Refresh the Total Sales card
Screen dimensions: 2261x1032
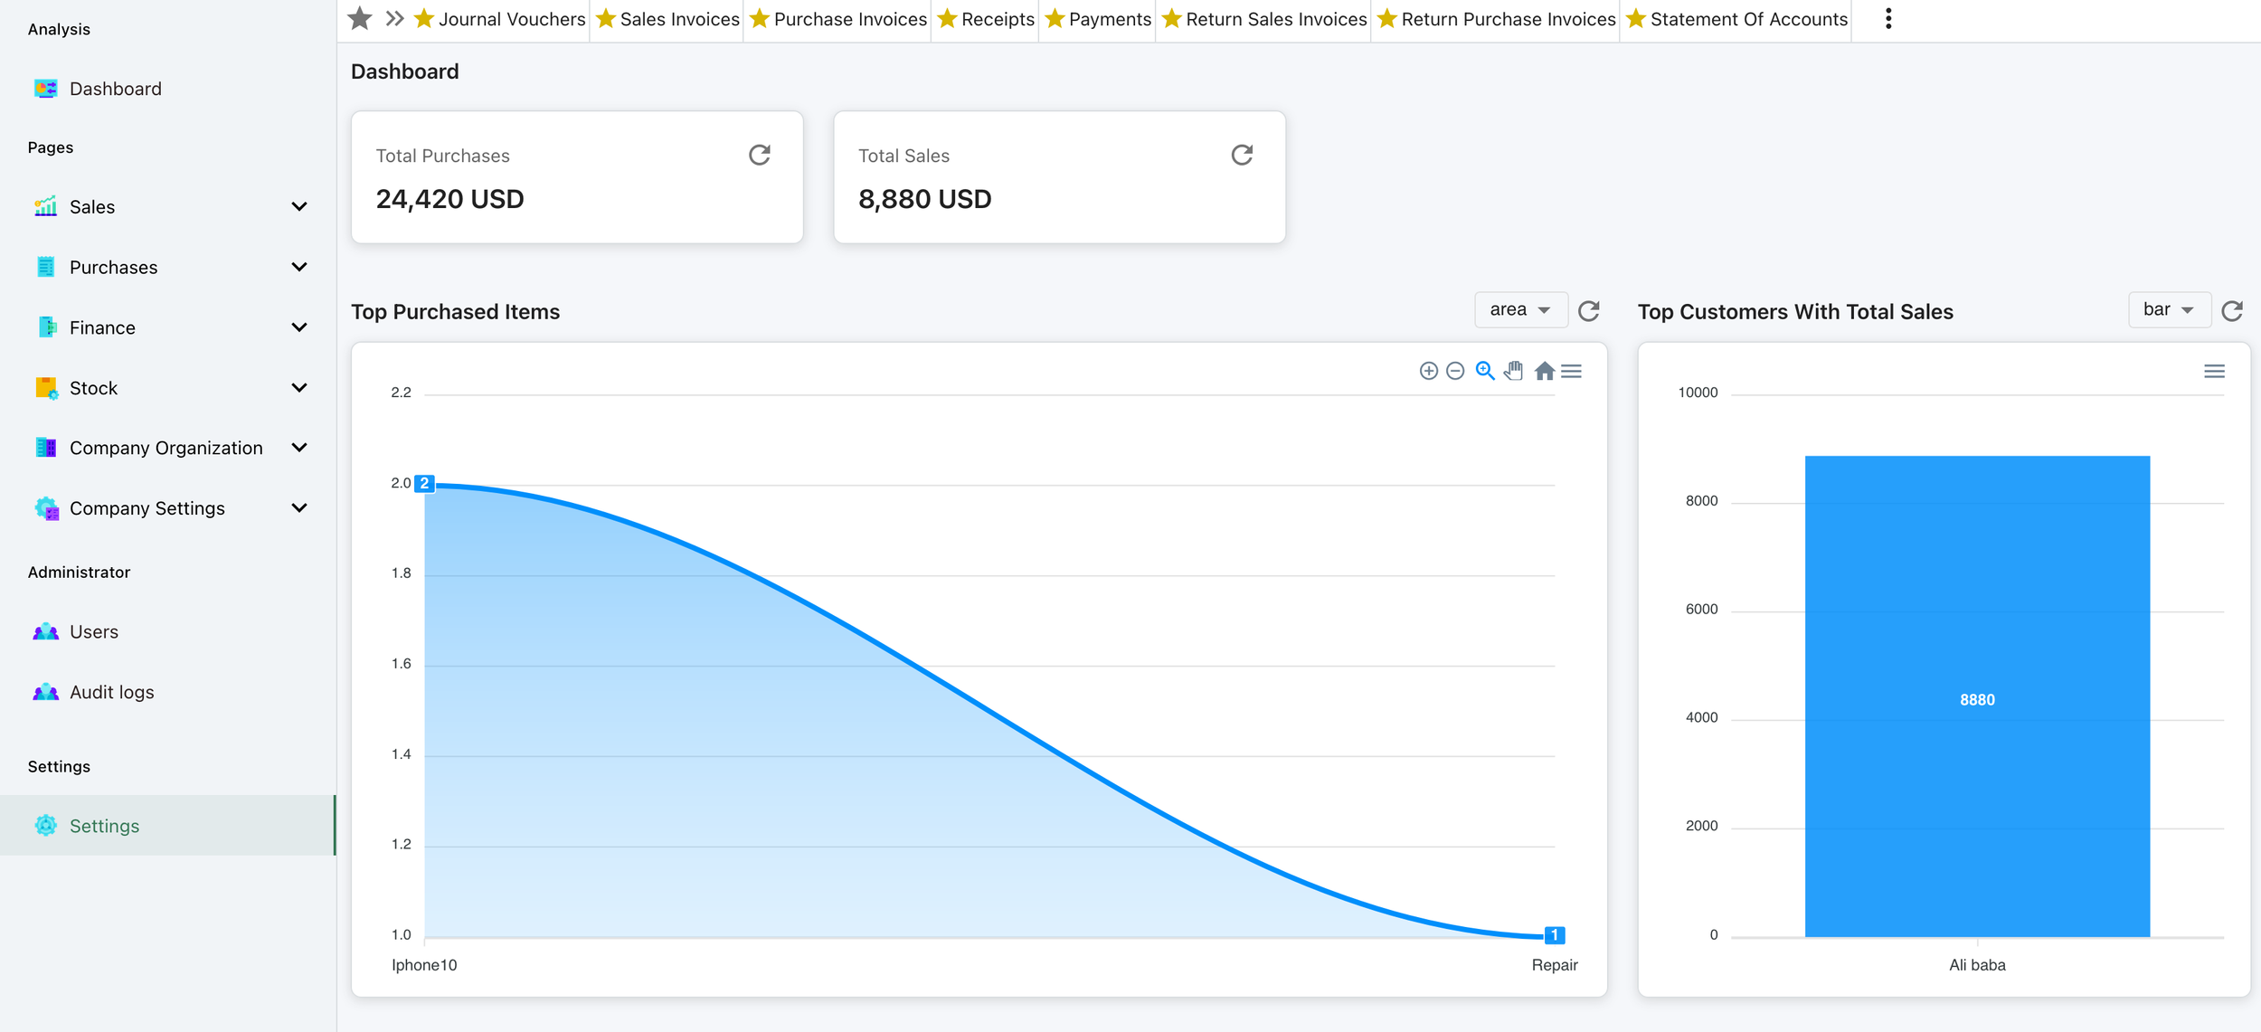point(1242,155)
